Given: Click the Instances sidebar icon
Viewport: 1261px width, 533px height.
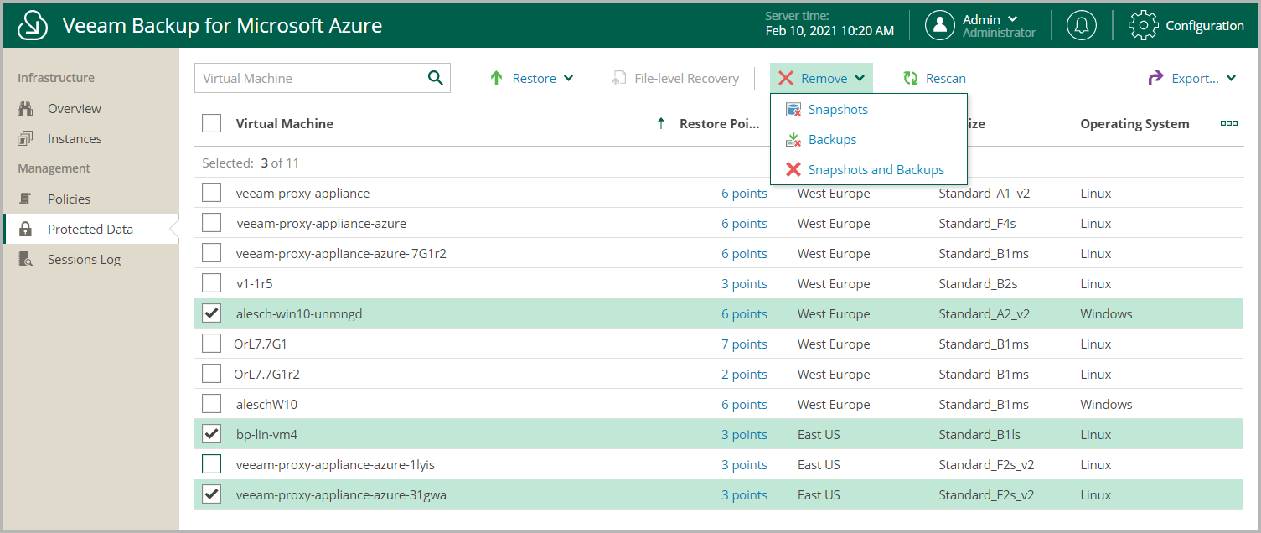Looking at the screenshot, I should point(25,138).
